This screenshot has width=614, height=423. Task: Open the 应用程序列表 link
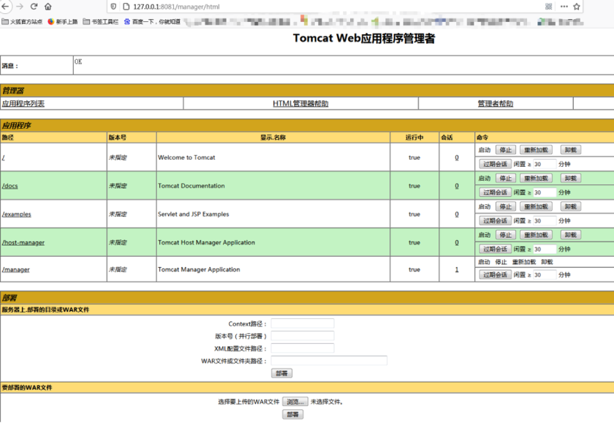coord(23,103)
